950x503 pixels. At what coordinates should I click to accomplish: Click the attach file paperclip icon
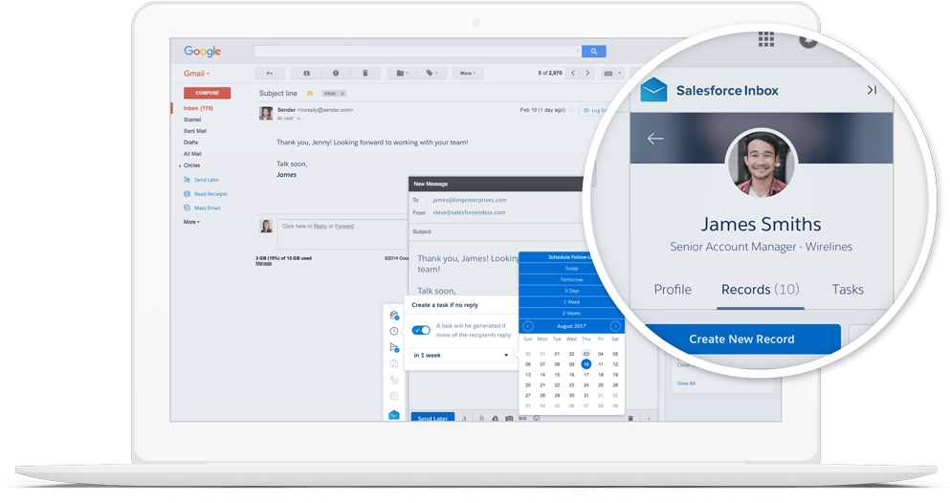(481, 418)
